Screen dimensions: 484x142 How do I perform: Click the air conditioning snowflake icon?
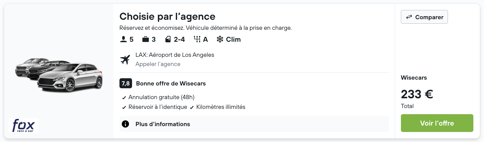[x=220, y=39]
